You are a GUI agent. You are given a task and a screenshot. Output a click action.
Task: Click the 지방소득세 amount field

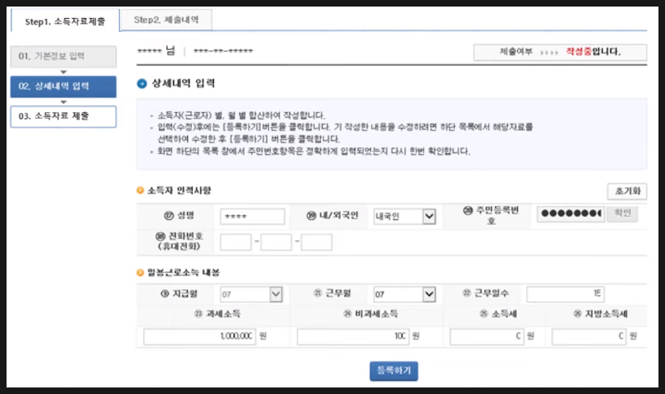pos(588,337)
